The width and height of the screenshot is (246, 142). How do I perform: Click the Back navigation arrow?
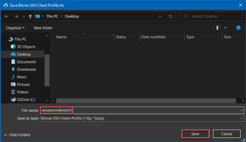click(x=7, y=16)
